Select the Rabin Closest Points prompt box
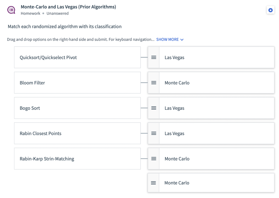 (x=77, y=133)
